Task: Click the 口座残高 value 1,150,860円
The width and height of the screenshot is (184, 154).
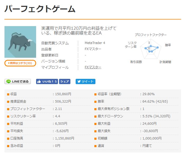Action: pyautogui.click(x=65, y=138)
